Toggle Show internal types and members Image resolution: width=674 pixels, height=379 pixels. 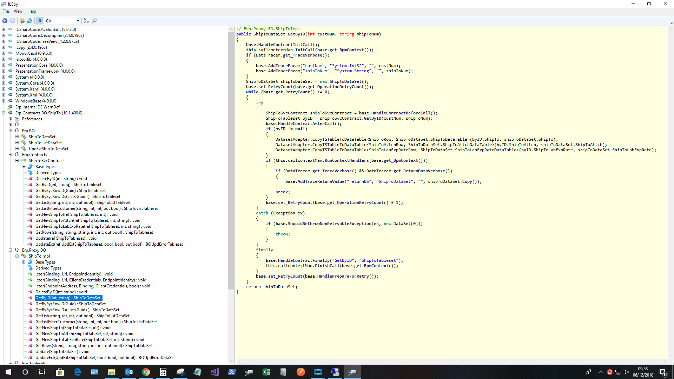click(39, 21)
